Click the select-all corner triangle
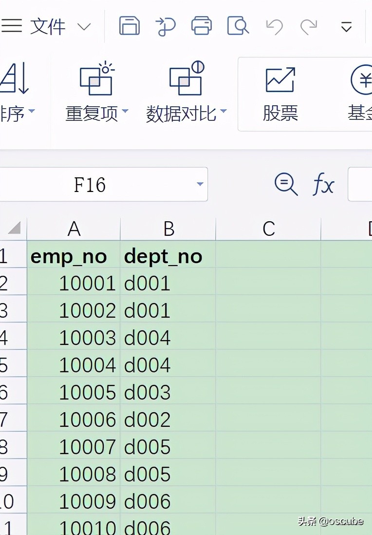The height and width of the screenshot is (535, 372). 14,228
